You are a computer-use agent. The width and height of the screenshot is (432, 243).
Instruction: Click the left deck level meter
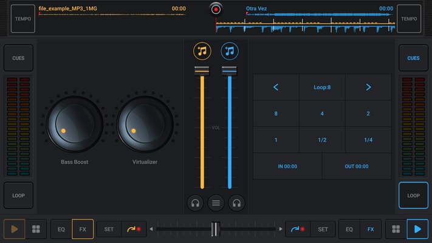coord(18,126)
